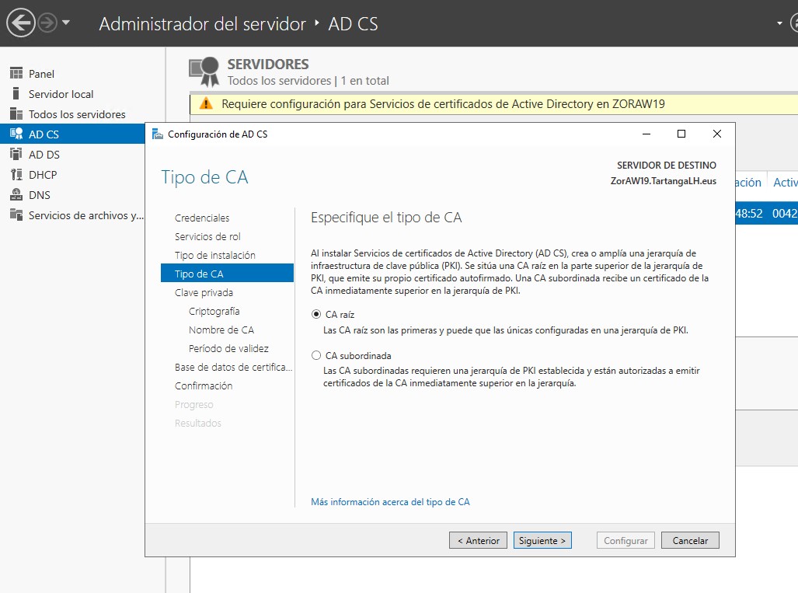The image size is (798, 593).
Task: Open Todos los servidores view
Action: pos(77,114)
